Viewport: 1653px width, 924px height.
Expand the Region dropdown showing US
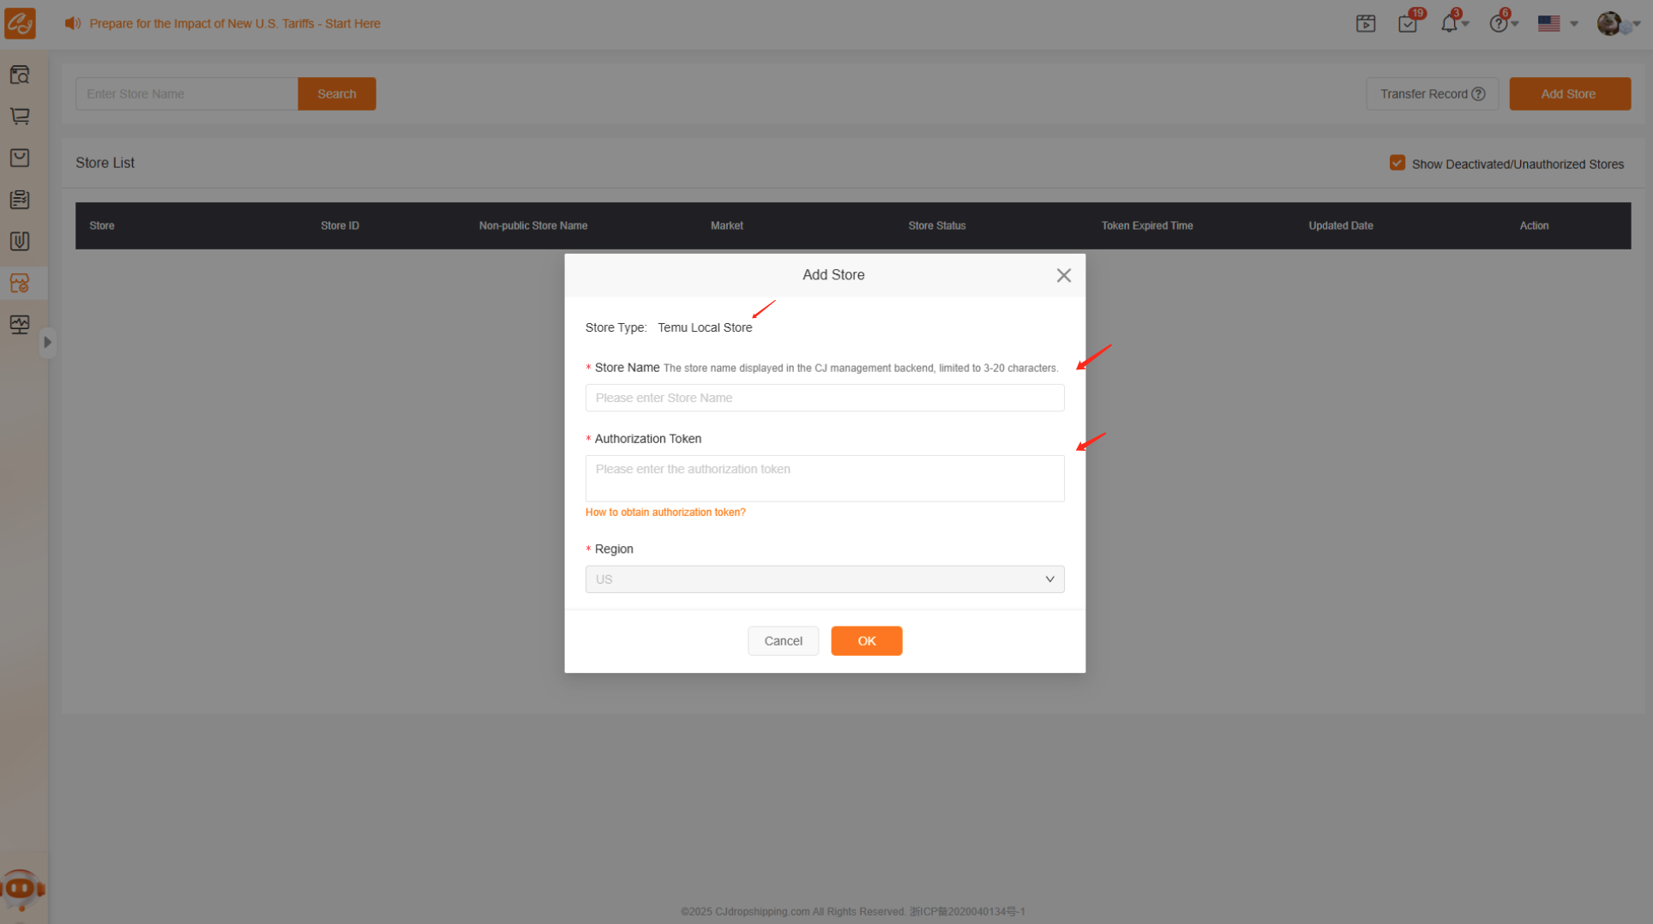coord(824,579)
